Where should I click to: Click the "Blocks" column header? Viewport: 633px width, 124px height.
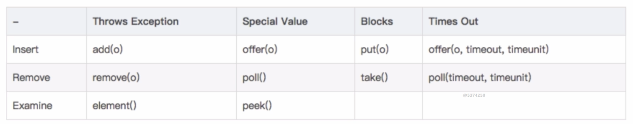[x=377, y=21]
